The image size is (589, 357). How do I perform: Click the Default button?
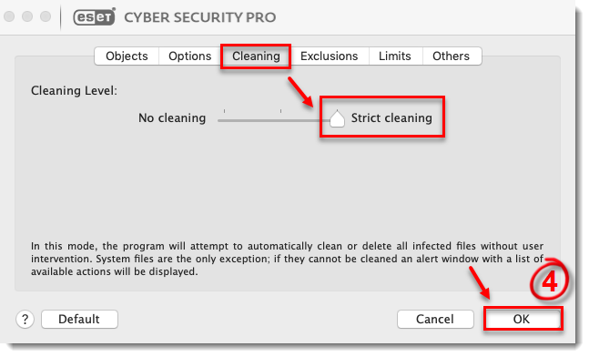(79, 320)
